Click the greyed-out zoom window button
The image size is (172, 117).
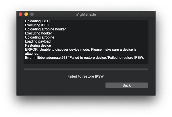32,14
